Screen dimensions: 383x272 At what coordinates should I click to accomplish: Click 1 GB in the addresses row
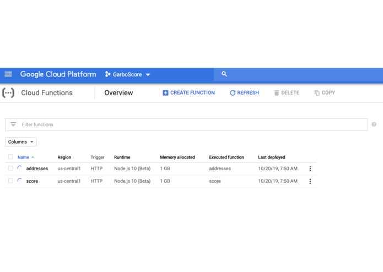click(x=165, y=168)
